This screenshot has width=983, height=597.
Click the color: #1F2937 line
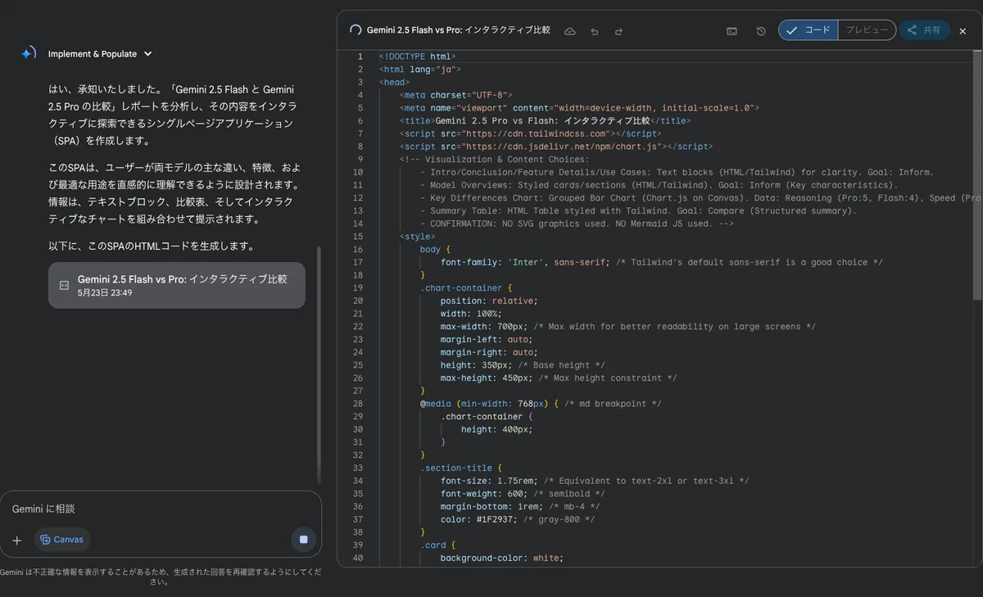(518, 519)
